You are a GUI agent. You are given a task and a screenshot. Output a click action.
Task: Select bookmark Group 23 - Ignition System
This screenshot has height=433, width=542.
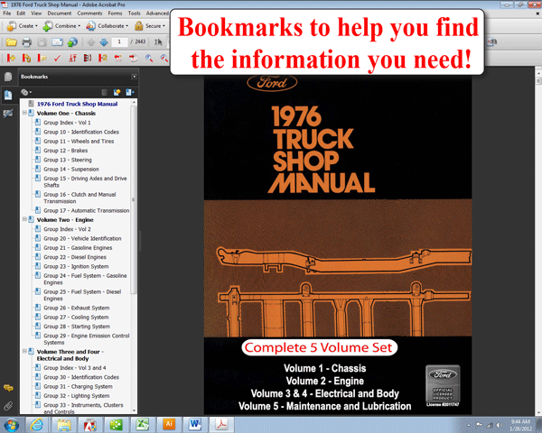pyautogui.click(x=76, y=267)
